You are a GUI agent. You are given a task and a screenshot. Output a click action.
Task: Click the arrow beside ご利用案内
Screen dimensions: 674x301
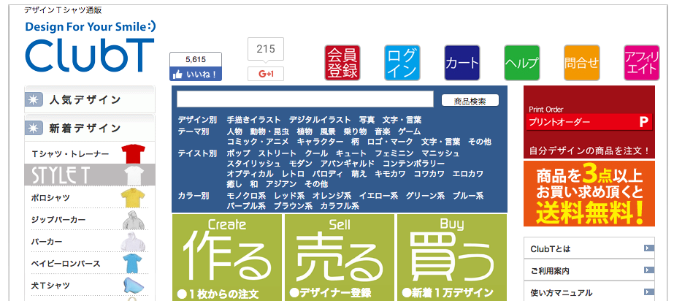(x=649, y=270)
